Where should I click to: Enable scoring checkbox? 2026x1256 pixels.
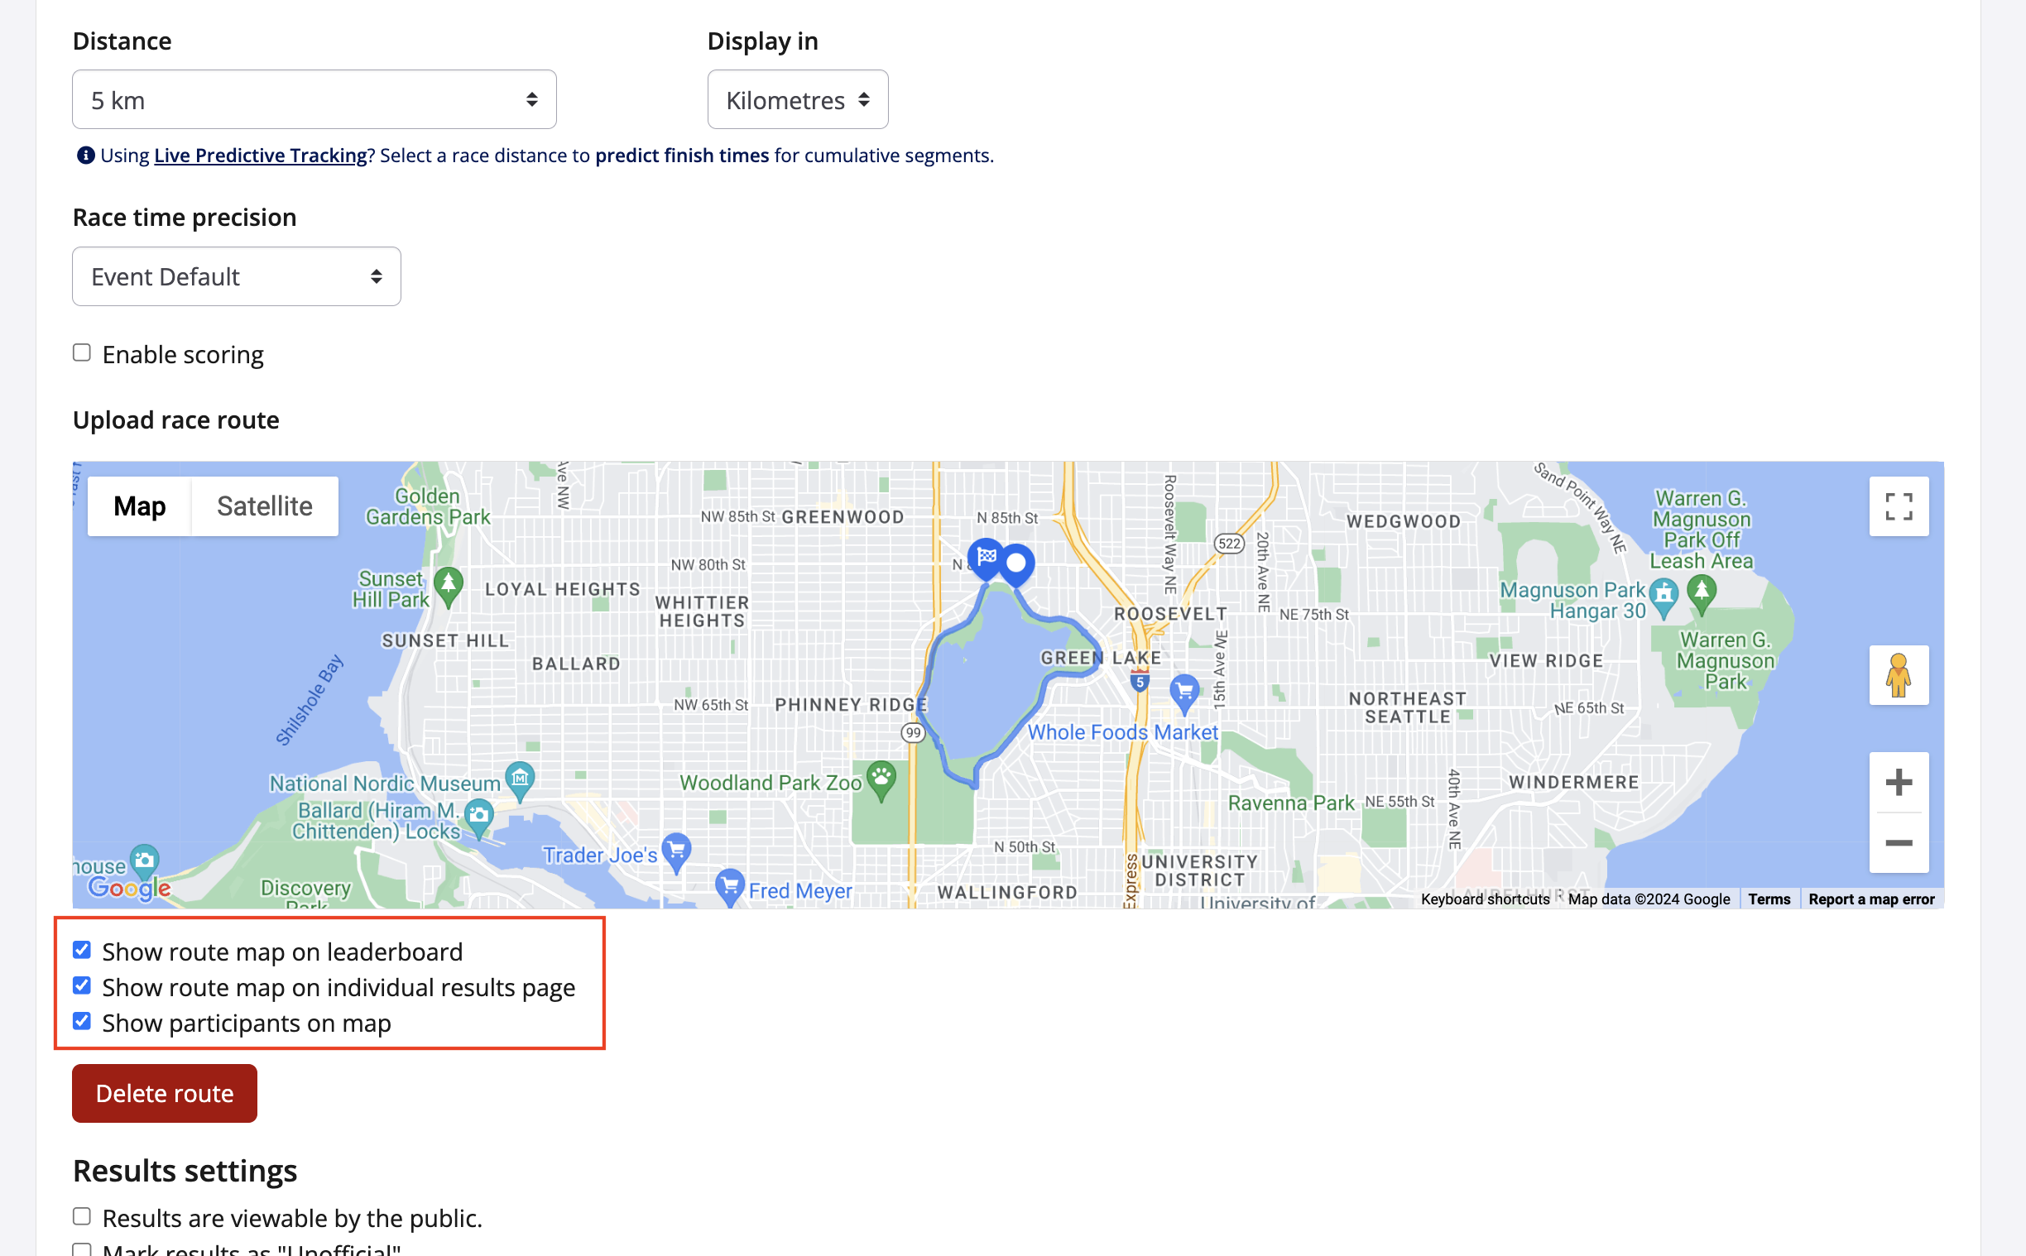81,353
